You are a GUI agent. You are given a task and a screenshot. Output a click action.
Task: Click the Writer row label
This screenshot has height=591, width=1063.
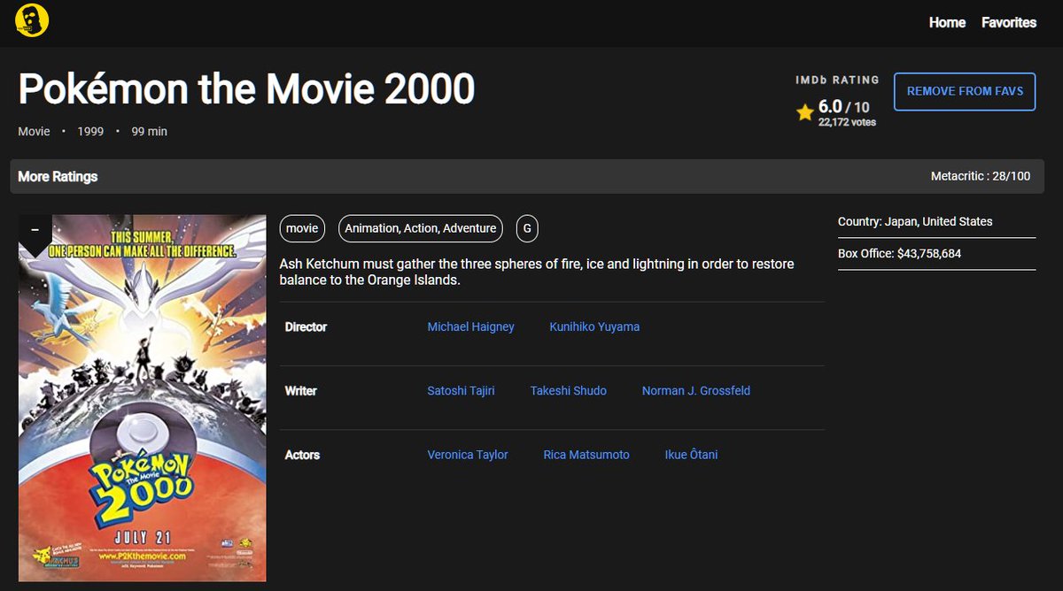(300, 390)
